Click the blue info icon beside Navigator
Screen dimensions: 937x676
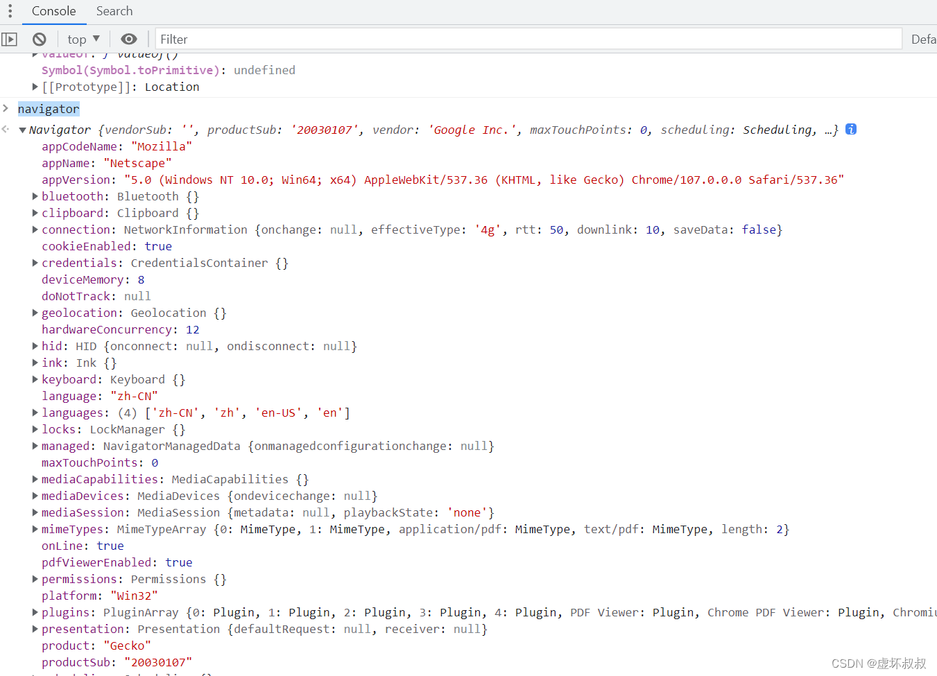pos(851,129)
